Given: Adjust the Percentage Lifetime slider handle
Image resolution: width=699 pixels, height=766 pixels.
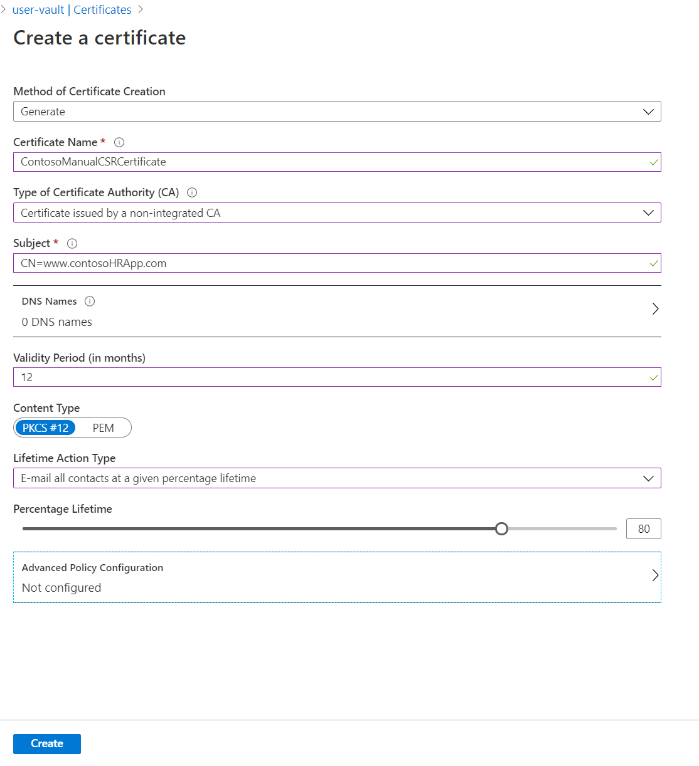Looking at the screenshot, I should (501, 528).
